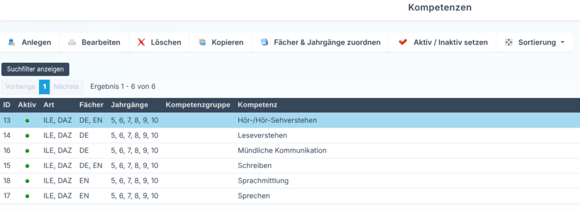
Task: Click the Kompetenzen page heading
Action: tap(440, 7)
